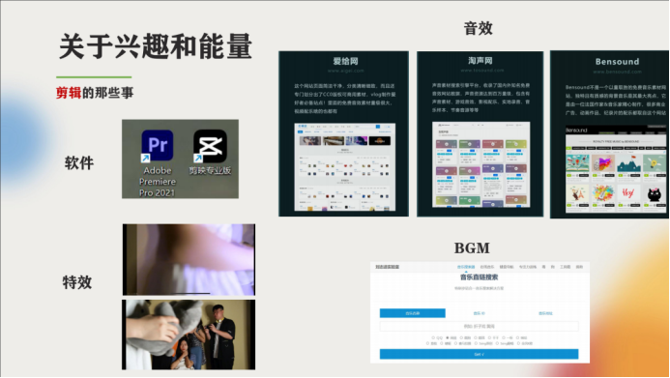
Task: Click the 刘志进实验室 site logo
Action: click(387, 267)
